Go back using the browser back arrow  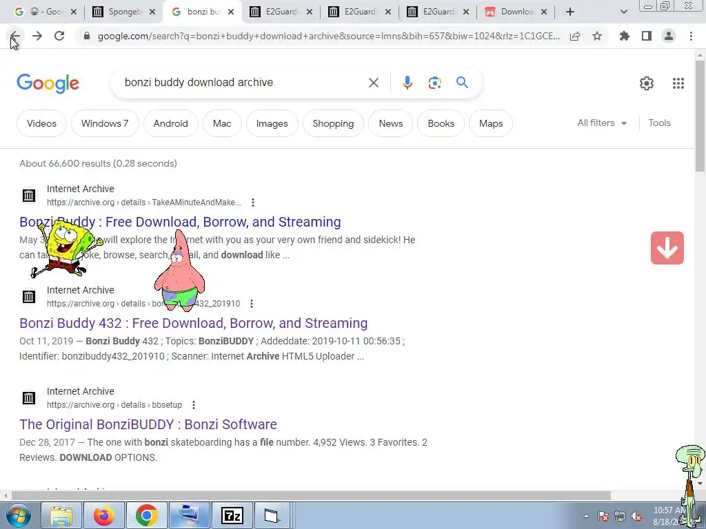click(15, 36)
